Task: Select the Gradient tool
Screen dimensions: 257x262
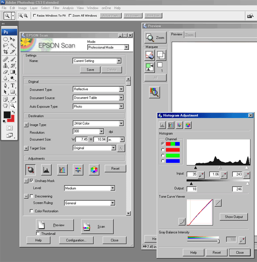Action: 12,72
